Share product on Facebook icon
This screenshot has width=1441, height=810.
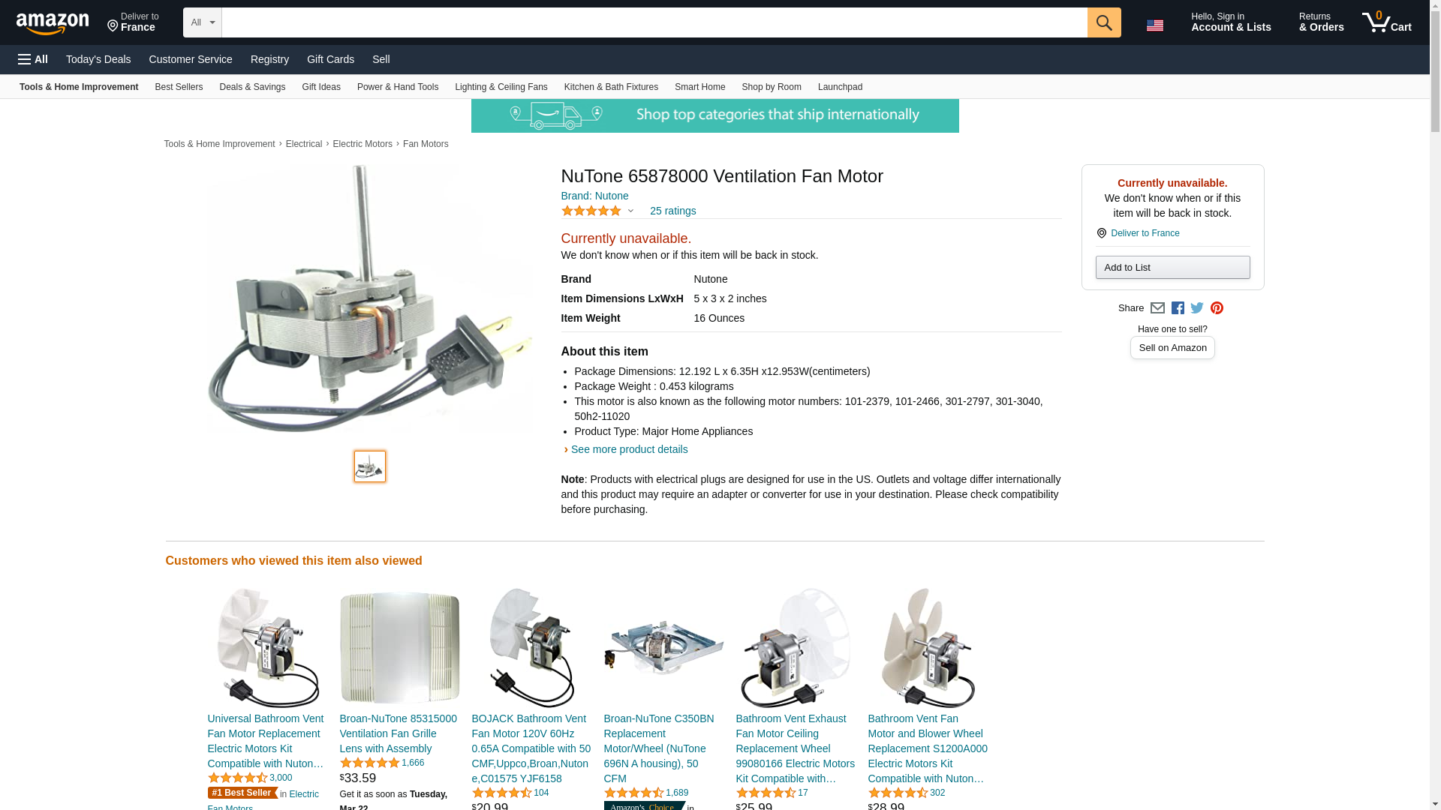point(1178,308)
